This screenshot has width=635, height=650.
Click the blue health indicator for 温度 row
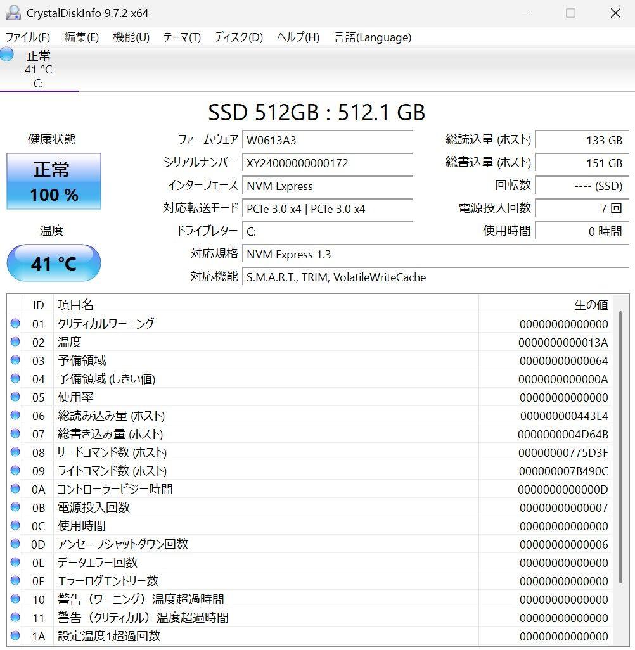[x=15, y=342]
